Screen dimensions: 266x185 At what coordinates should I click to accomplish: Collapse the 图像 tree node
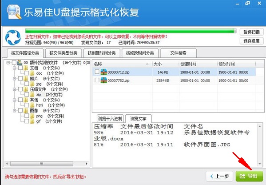coord(14,111)
